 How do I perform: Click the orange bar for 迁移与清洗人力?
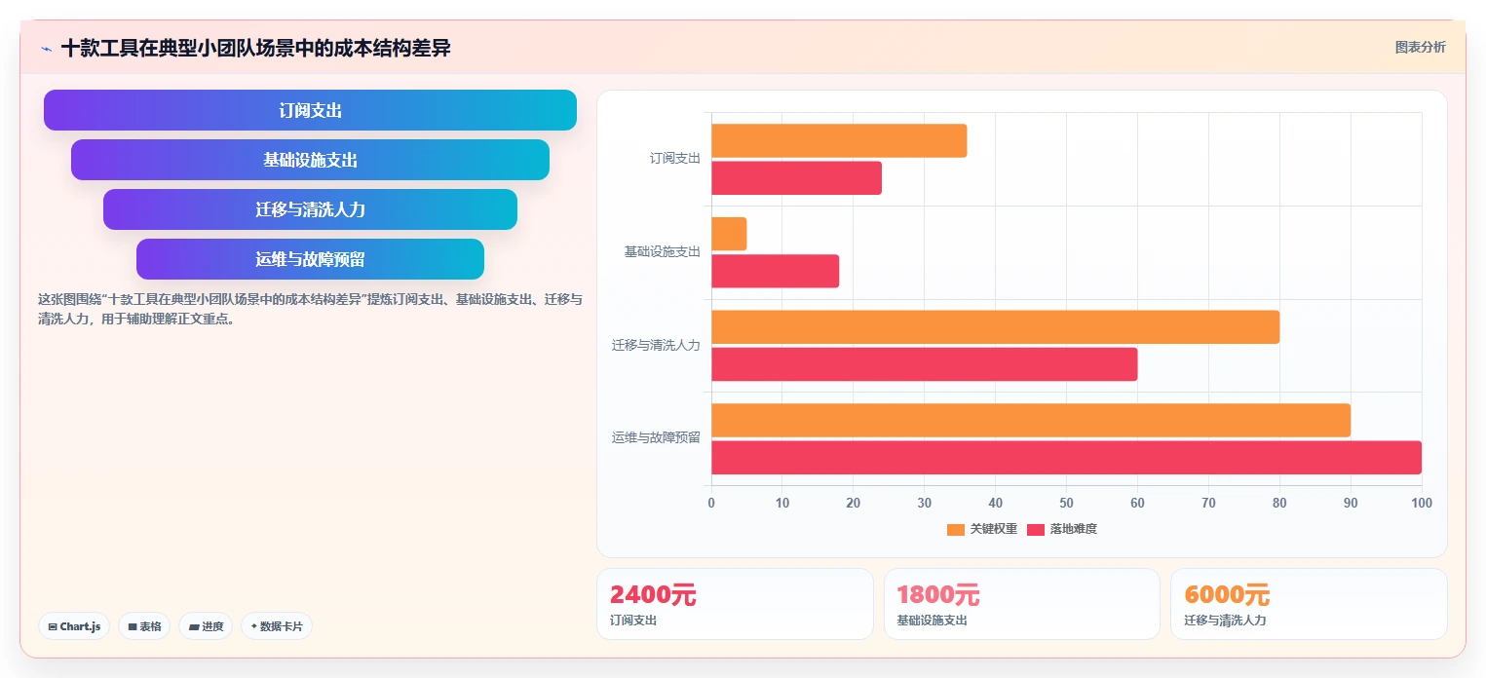pos(995,327)
